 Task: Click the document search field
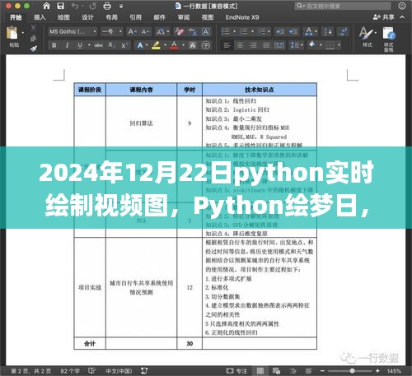[x=343, y=6]
